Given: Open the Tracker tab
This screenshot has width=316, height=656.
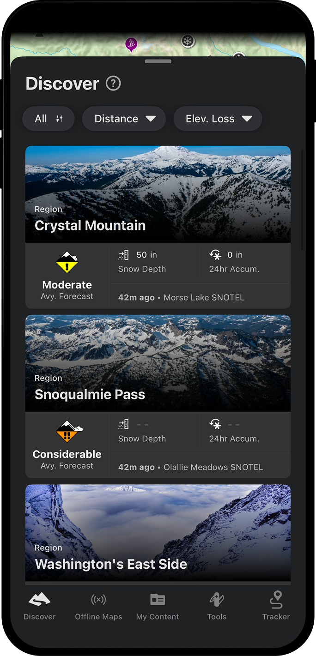Looking at the screenshot, I should tap(276, 606).
